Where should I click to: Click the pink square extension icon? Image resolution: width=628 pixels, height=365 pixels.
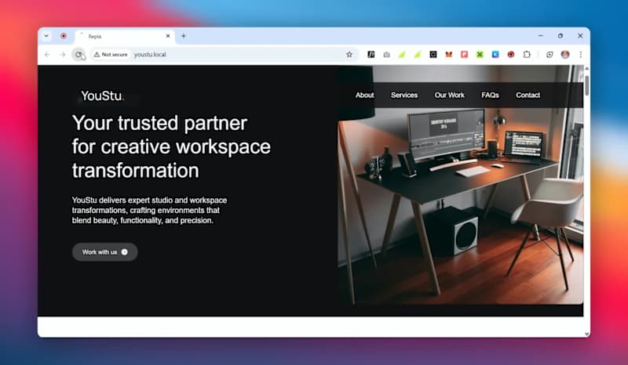464,54
